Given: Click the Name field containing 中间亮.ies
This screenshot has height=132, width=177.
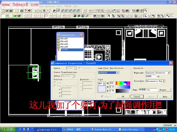Looking at the screenshot, I should [x=148, y=90].
